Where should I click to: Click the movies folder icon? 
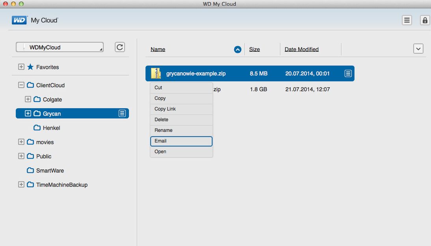pos(30,142)
